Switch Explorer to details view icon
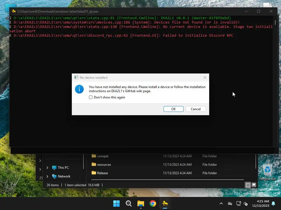 pos(248,185)
